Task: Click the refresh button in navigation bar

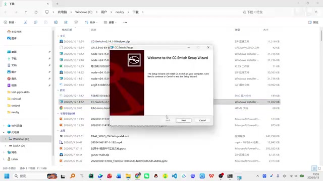Action: 36,12
